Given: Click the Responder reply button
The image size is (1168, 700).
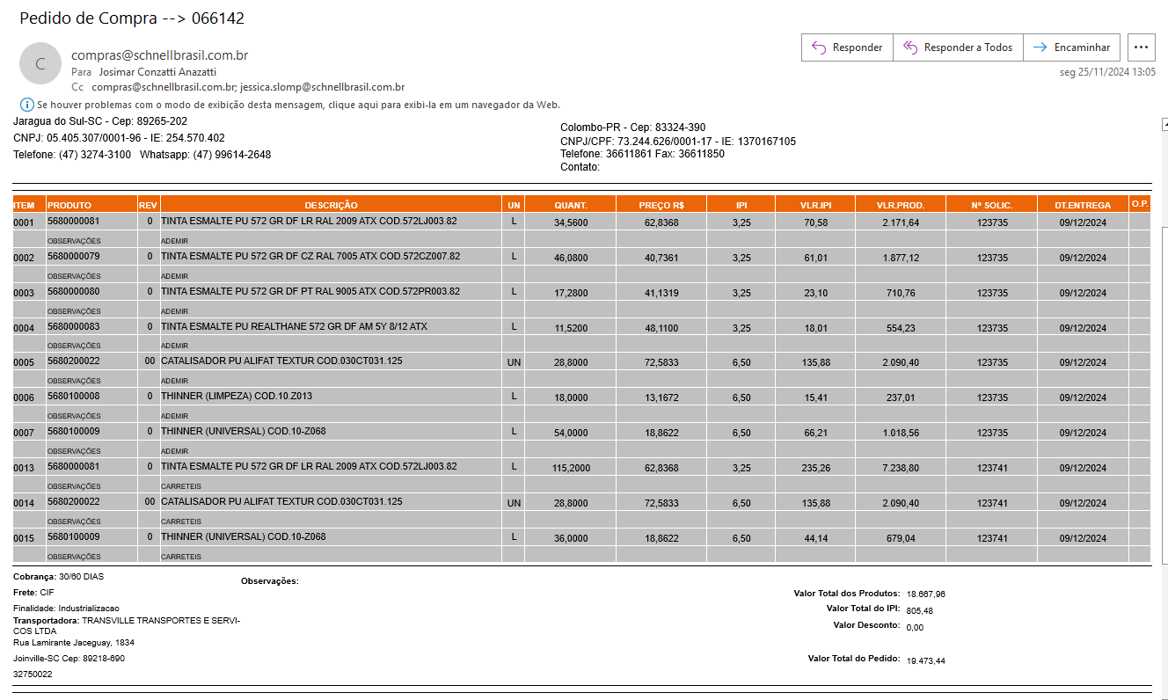Looking at the screenshot, I should (847, 47).
